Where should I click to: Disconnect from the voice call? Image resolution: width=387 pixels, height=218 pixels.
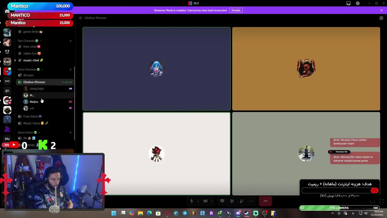pyautogui.click(x=265, y=201)
